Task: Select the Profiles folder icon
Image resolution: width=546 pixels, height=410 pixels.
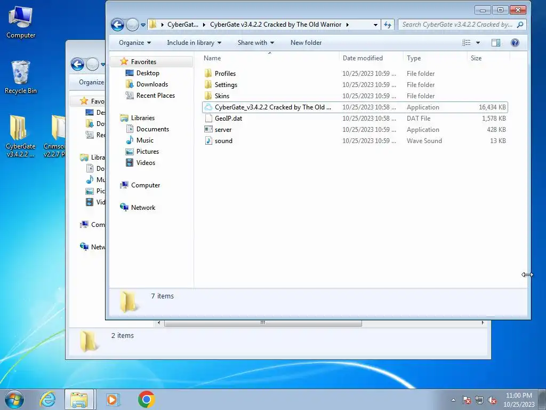Action: click(208, 73)
